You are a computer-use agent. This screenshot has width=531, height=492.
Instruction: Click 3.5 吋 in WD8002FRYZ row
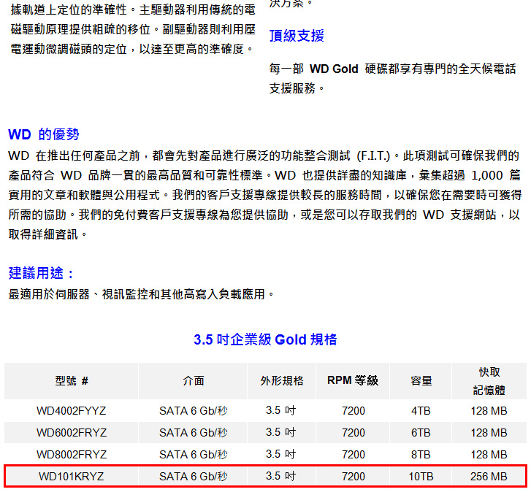coord(280,454)
